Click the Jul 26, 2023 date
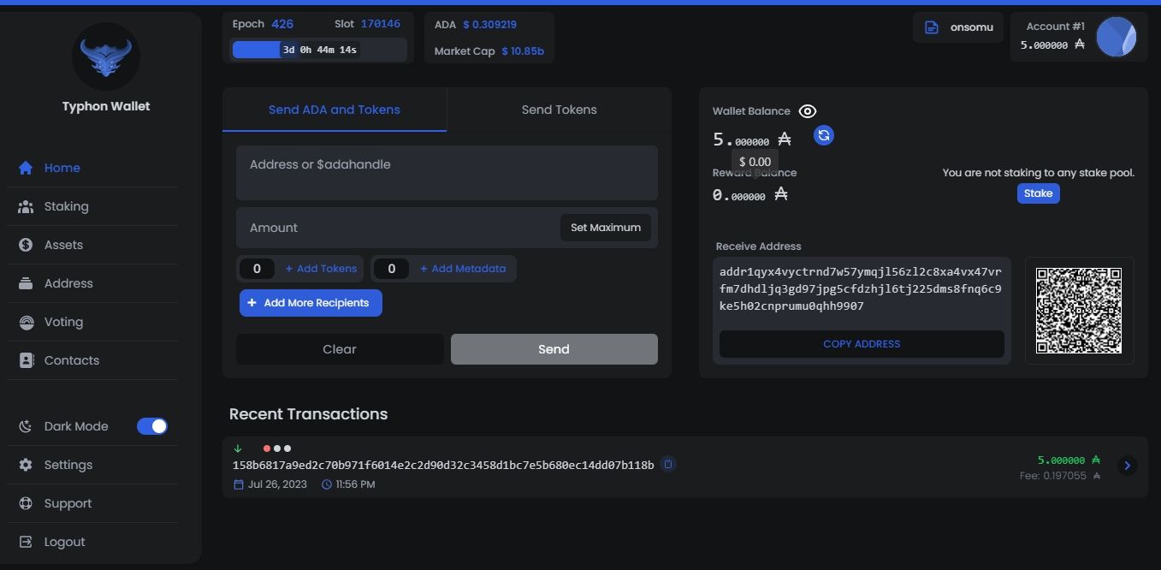Image resolution: width=1161 pixels, height=570 pixels. 277,484
